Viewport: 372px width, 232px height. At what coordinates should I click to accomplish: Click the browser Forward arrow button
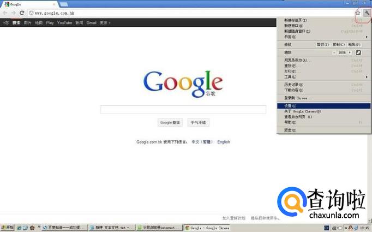pos(13,13)
